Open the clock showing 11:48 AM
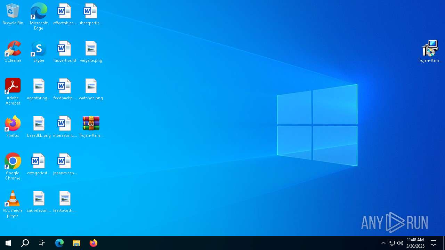The width and height of the screenshot is (445, 250). pyautogui.click(x=415, y=243)
